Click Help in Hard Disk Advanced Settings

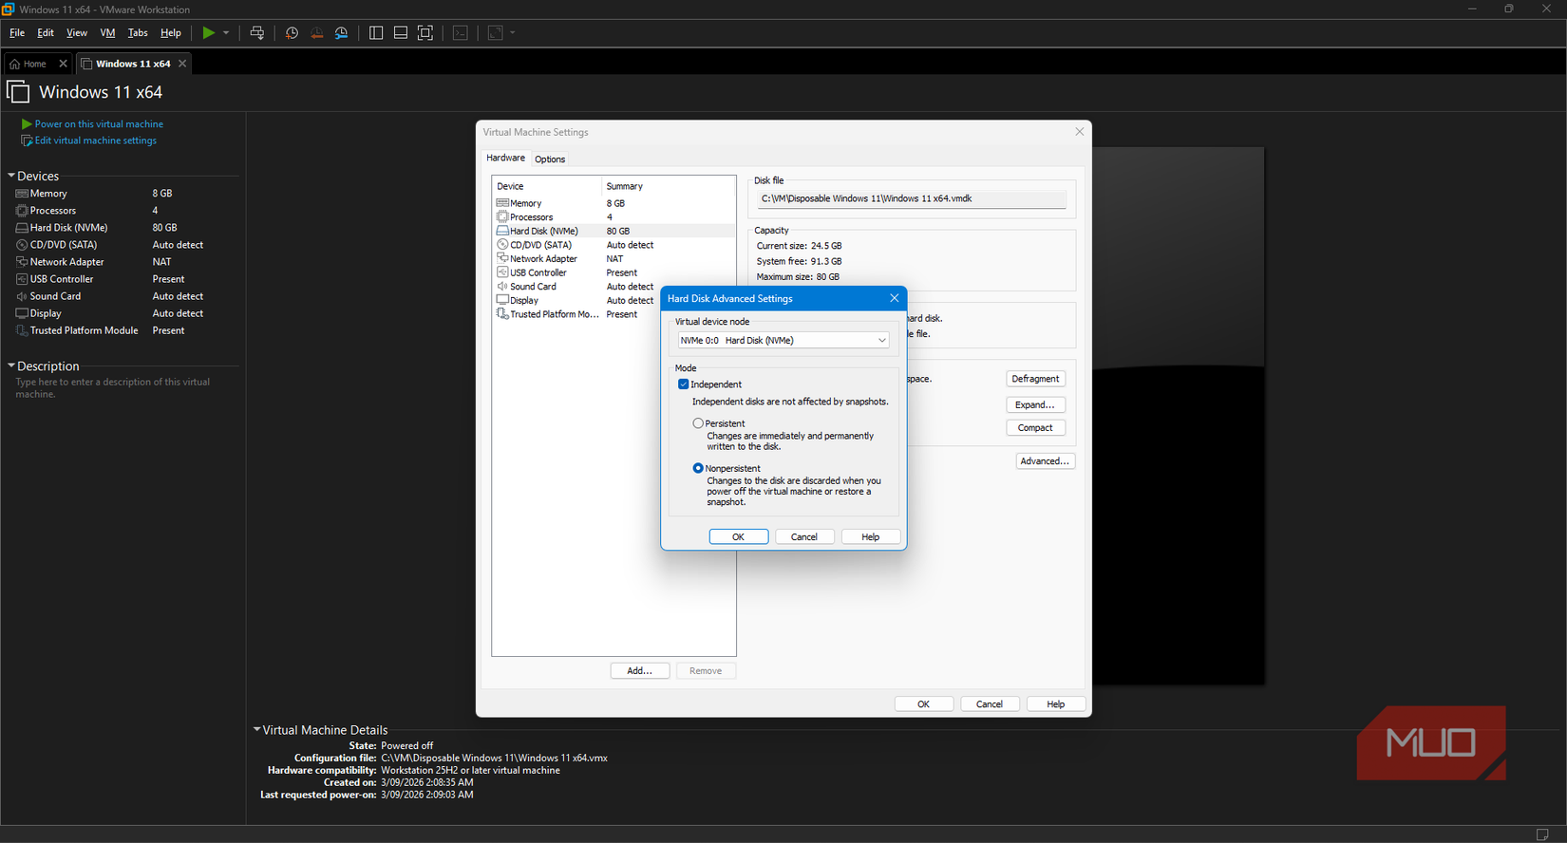870,536
